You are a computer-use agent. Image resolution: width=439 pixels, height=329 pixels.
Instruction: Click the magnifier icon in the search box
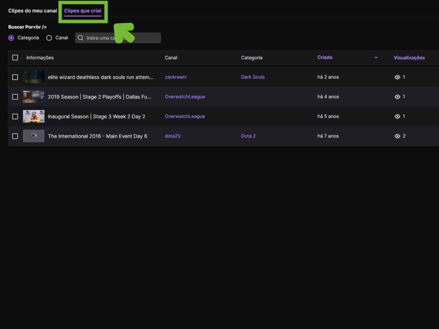point(80,37)
